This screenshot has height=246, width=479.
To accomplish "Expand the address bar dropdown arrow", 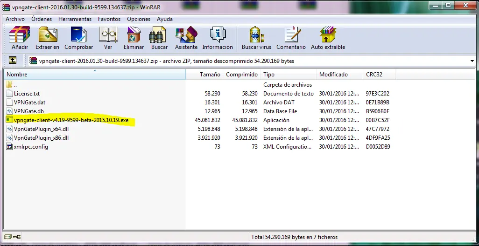I will 472,61.
